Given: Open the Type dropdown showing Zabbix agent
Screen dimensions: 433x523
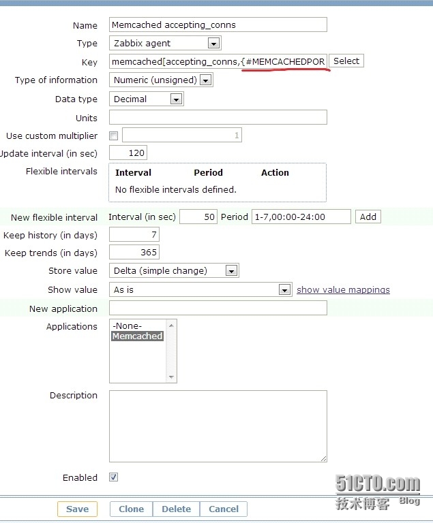Looking at the screenshot, I should click(x=165, y=43).
